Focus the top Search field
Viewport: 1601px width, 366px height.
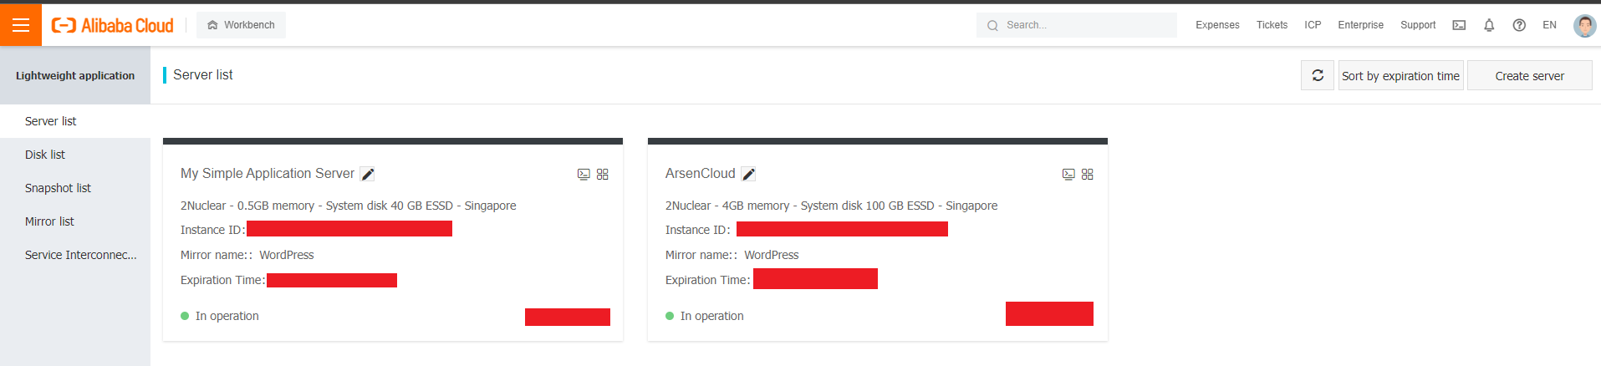tap(1077, 25)
